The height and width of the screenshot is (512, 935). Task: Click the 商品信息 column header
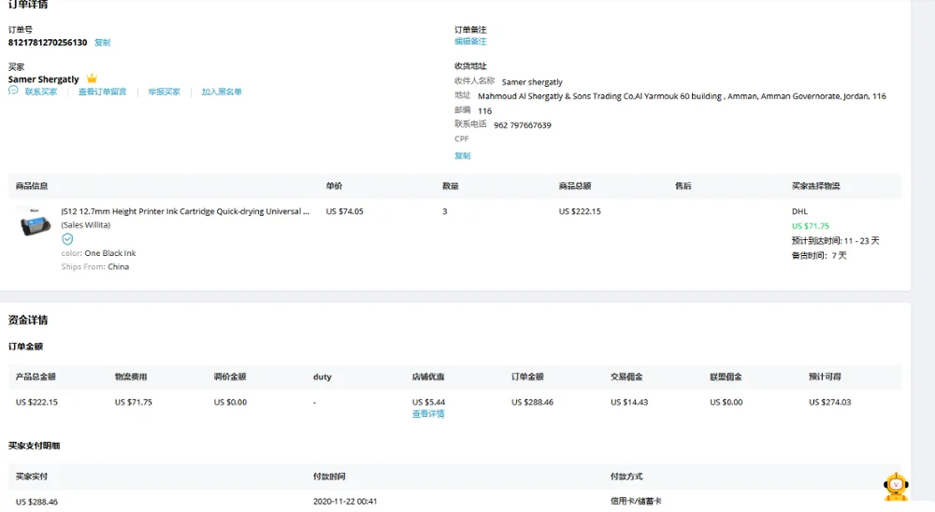(x=32, y=186)
